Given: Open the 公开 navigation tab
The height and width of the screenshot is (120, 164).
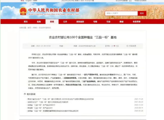Looking at the screenshot, I should click(65, 22).
